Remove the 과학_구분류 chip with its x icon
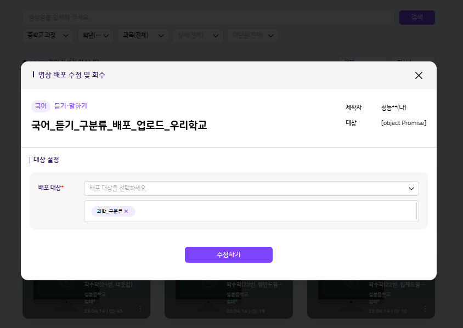The width and height of the screenshot is (463, 328). pyautogui.click(x=126, y=211)
